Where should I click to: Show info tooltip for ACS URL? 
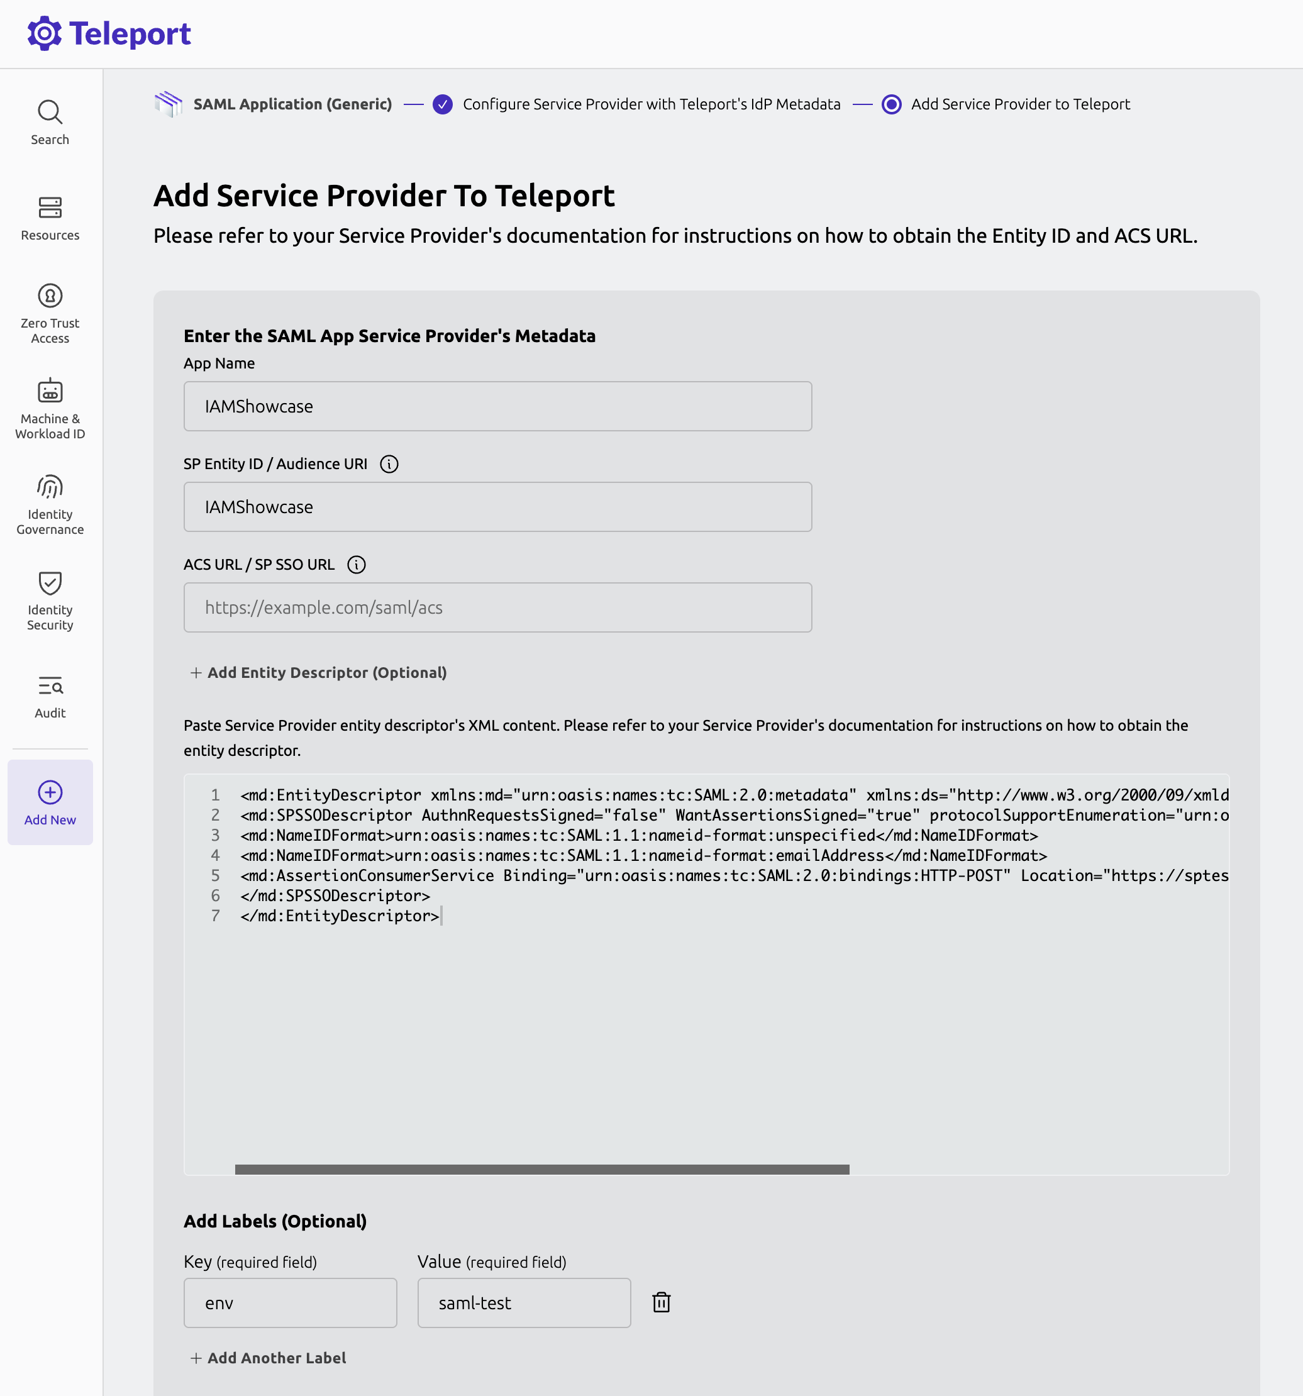coord(357,564)
